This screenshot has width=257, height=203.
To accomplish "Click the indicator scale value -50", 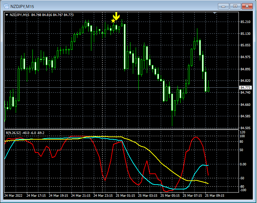I will click(242, 178).
